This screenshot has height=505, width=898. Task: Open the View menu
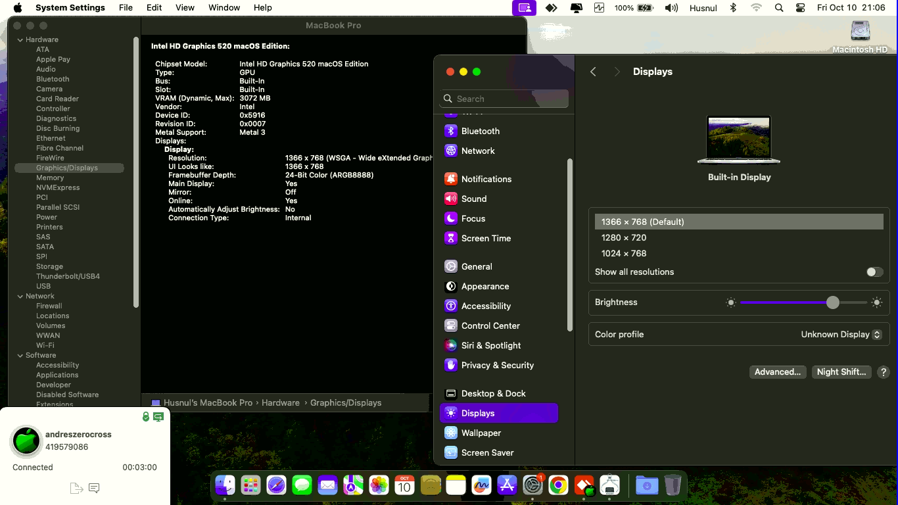(x=185, y=8)
